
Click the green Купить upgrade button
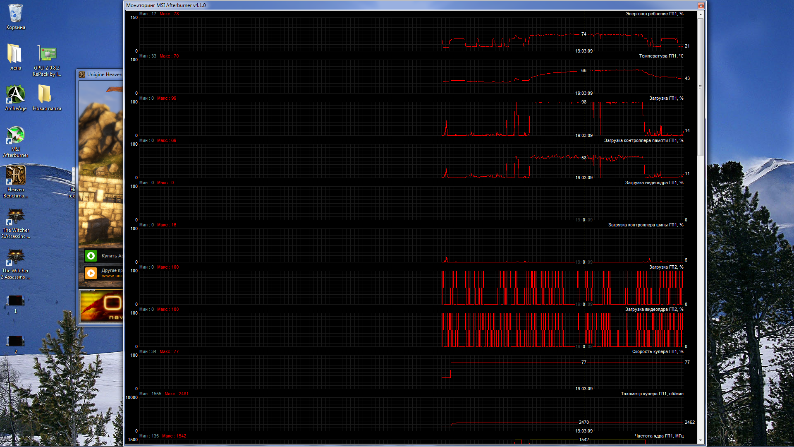(91, 256)
